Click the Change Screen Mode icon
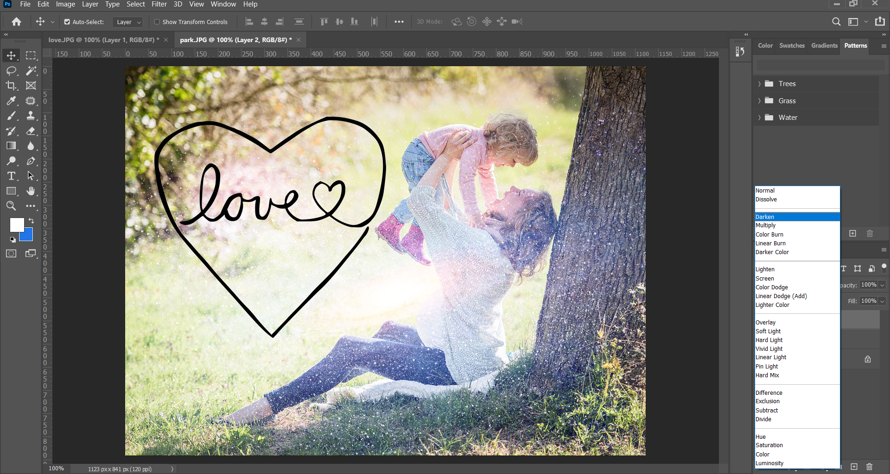The height and width of the screenshot is (474, 890). (31, 253)
